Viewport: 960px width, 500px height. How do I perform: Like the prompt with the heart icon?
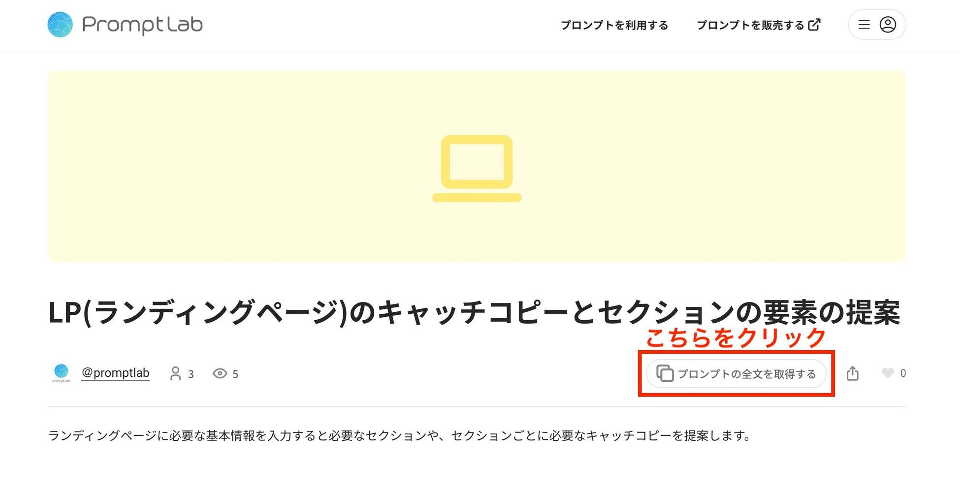pos(888,373)
